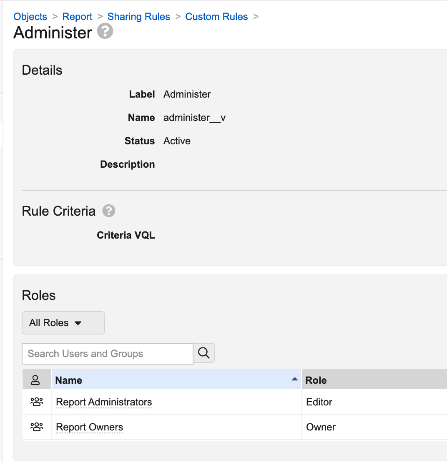Select the Editor role cell
Image resolution: width=447 pixels, height=463 pixels.
(x=319, y=402)
